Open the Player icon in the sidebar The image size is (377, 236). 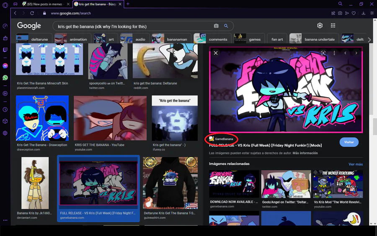coord(5,93)
